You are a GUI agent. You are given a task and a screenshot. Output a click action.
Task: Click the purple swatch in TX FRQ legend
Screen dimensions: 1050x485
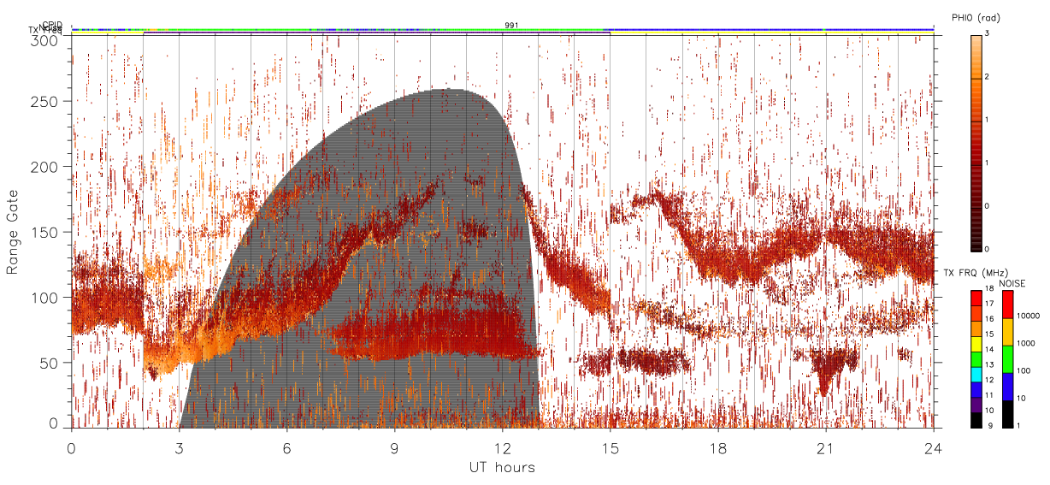pos(976,404)
